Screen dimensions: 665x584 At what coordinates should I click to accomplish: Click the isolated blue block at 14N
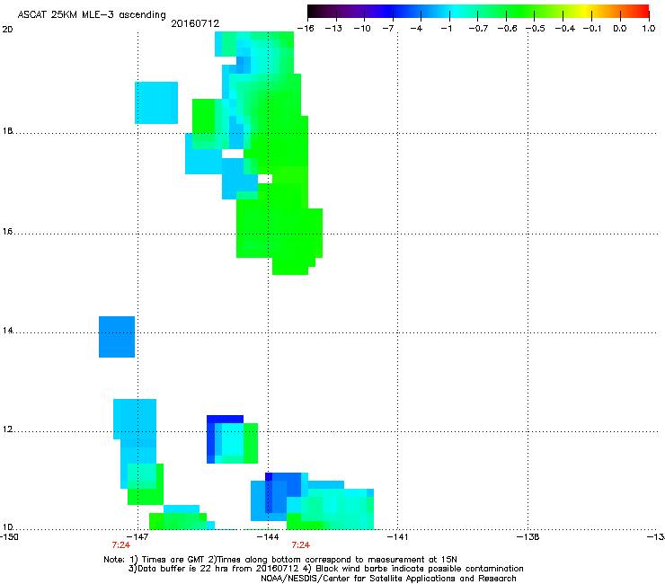[117, 337]
